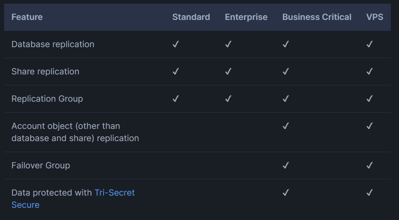Click the Failover Group row label
399x220 pixels.
click(41, 166)
